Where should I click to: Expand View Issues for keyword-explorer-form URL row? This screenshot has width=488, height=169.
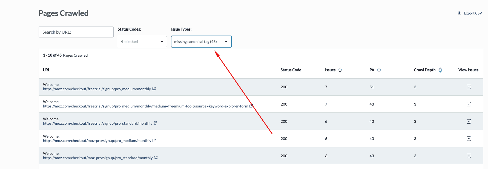pyautogui.click(x=469, y=104)
